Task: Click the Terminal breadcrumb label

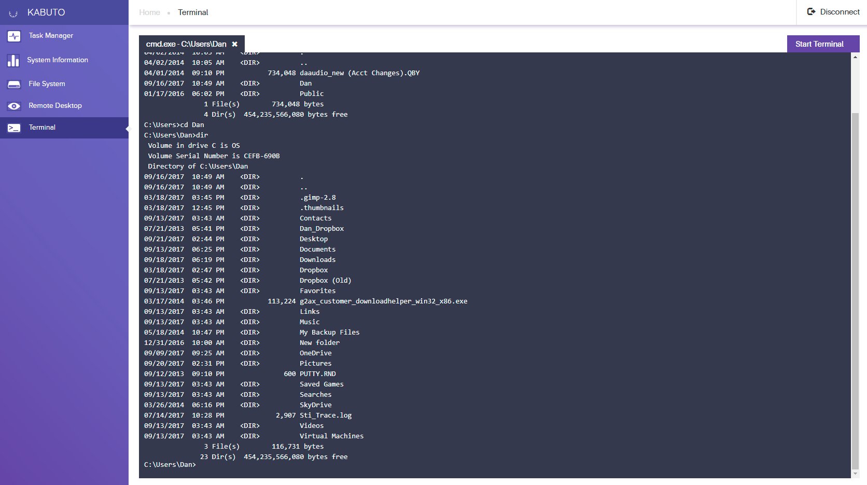Action: tap(193, 12)
